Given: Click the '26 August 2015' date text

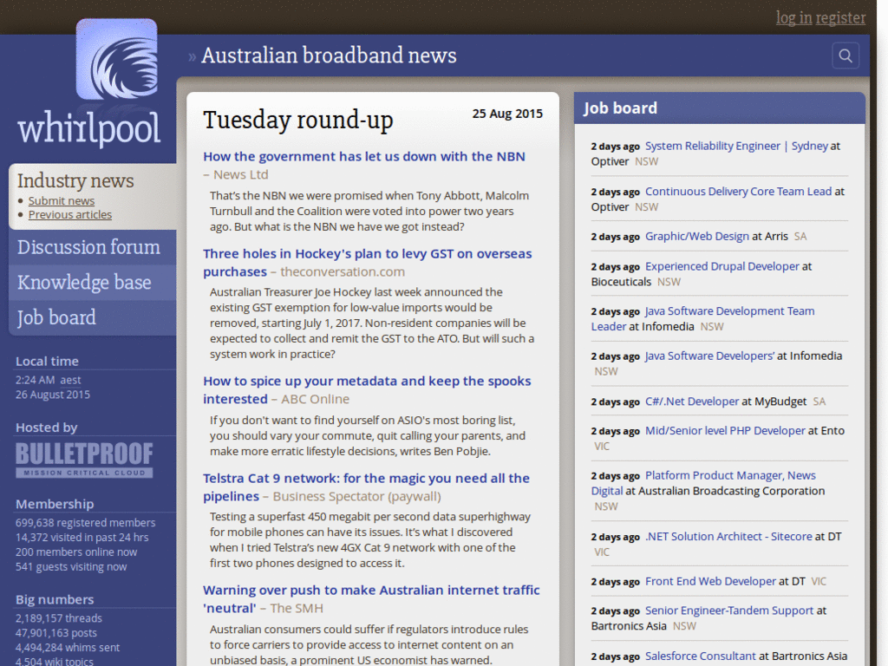Looking at the screenshot, I should [x=53, y=395].
